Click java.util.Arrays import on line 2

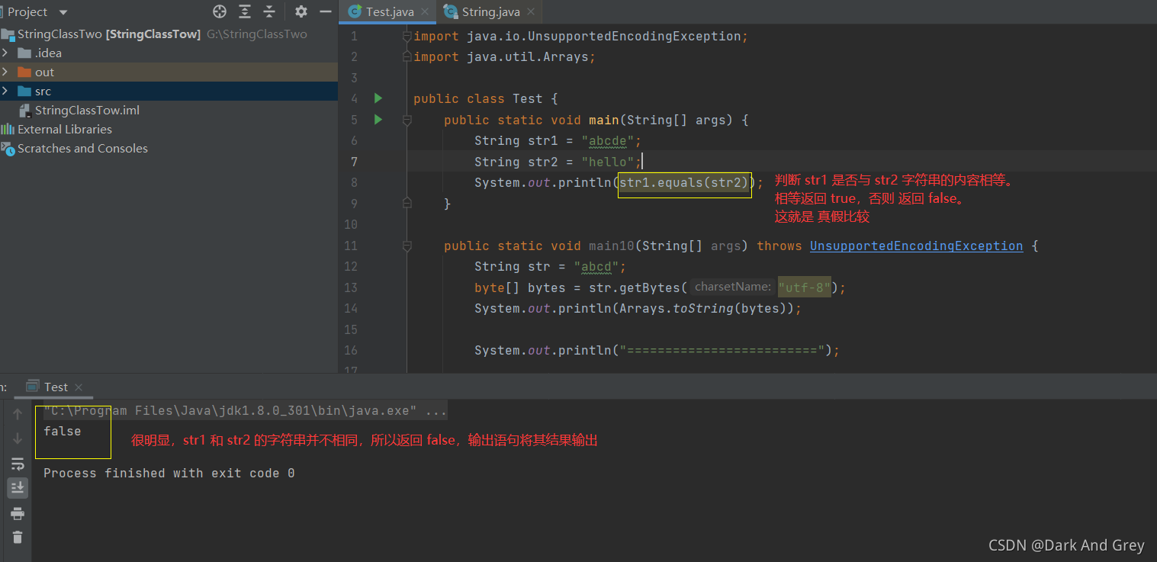[x=527, y=56]
